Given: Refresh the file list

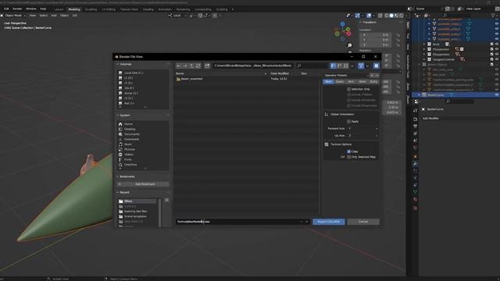Looking at the screenshot, I should click(198, 66).
